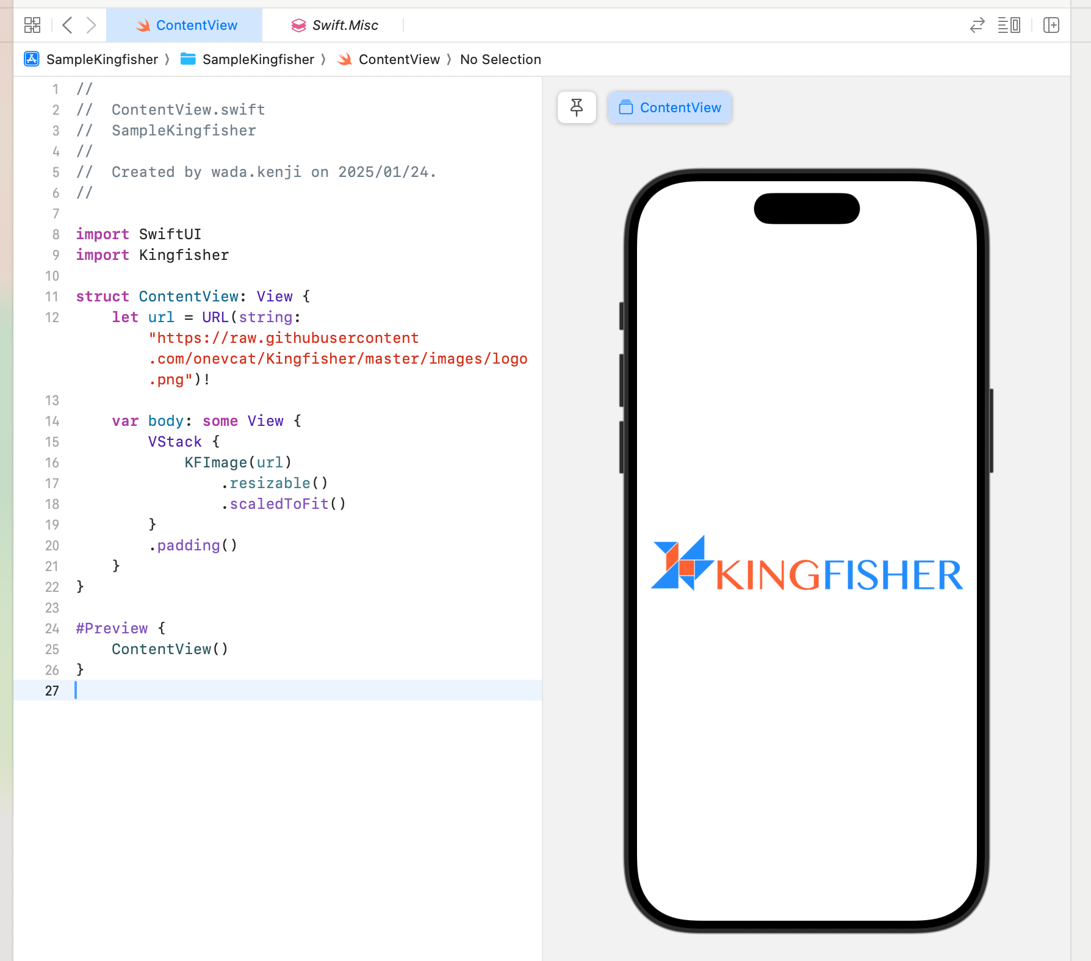Select SampleKingfisher folder in breadcrumb
This screenshot has height=961, width=1091.
click(258, 59)
